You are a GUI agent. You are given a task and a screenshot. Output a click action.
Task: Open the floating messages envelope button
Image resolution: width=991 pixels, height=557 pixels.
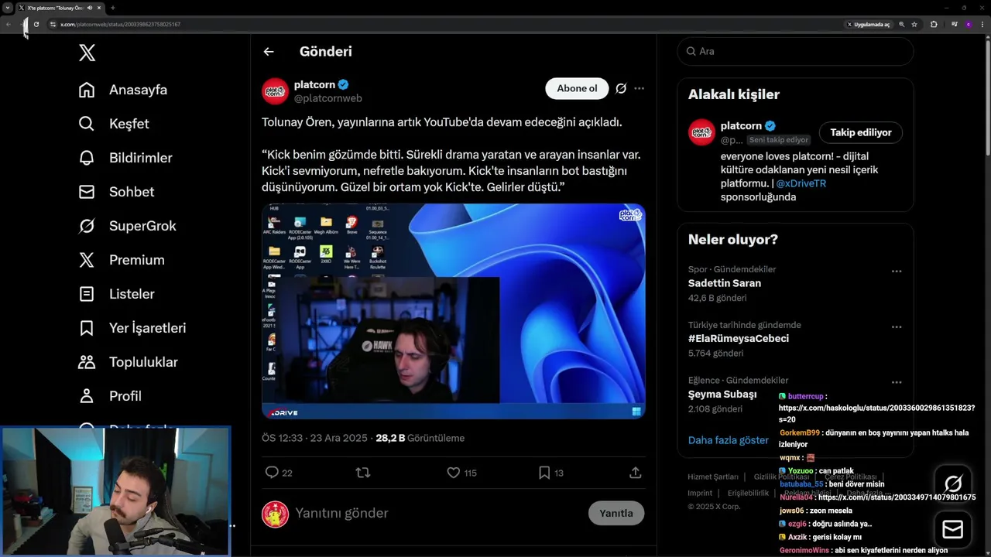[x=953, y=529]
